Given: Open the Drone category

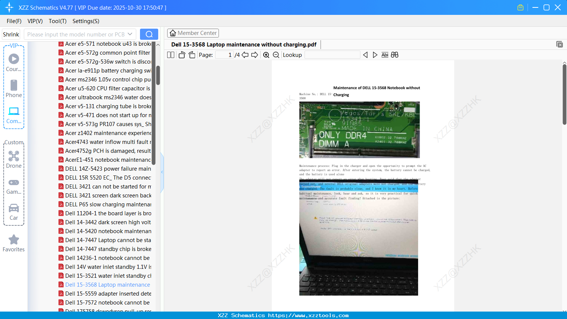Looking at the screenshot, I should [x=14, y=159].
